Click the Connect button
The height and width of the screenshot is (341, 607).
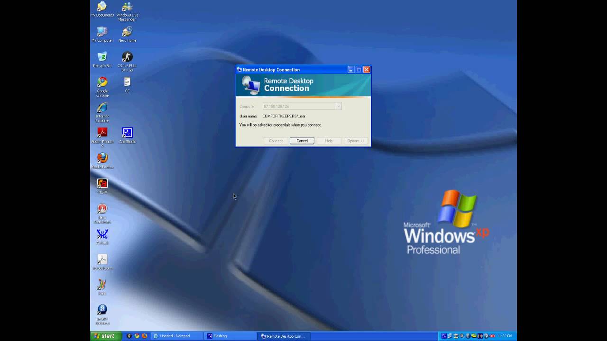click(276, 141)
